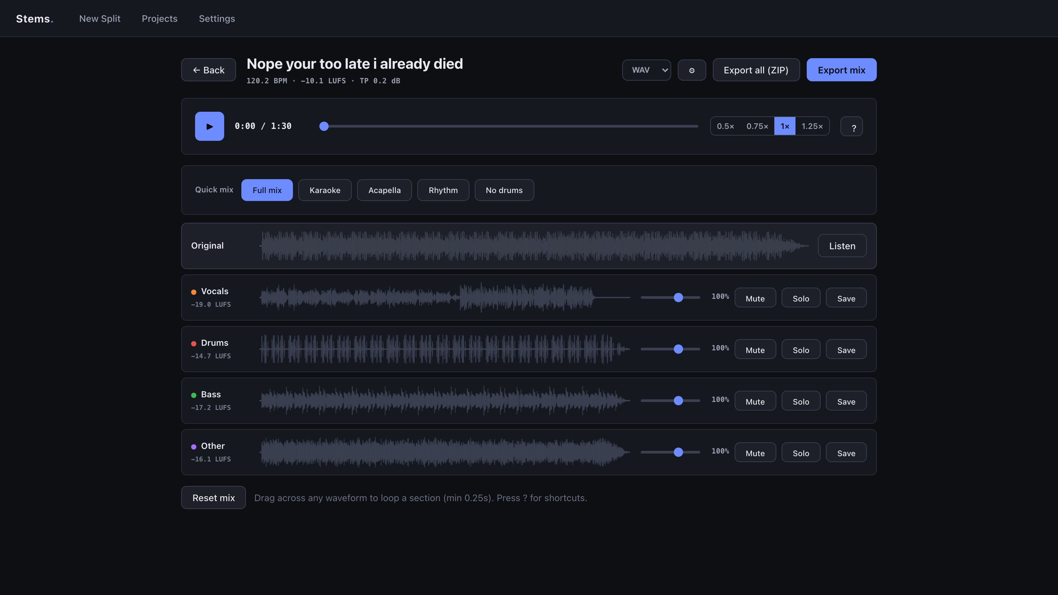Solo the Bass stem
This screenshot has height=595, width=1058.
(x=801, y=401)
